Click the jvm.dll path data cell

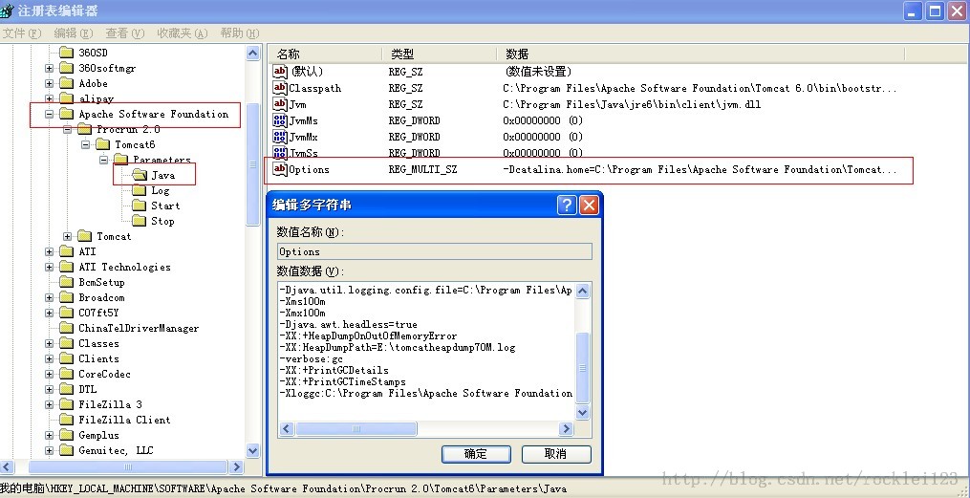[x=632, y=104]
